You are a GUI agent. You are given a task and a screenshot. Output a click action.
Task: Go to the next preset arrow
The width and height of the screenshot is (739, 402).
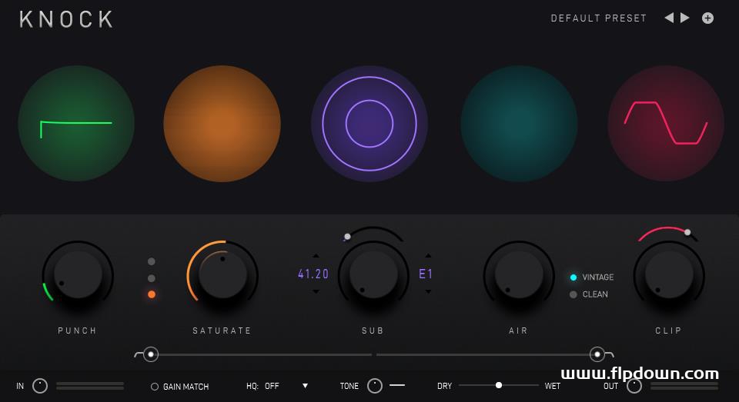point(685,18)
